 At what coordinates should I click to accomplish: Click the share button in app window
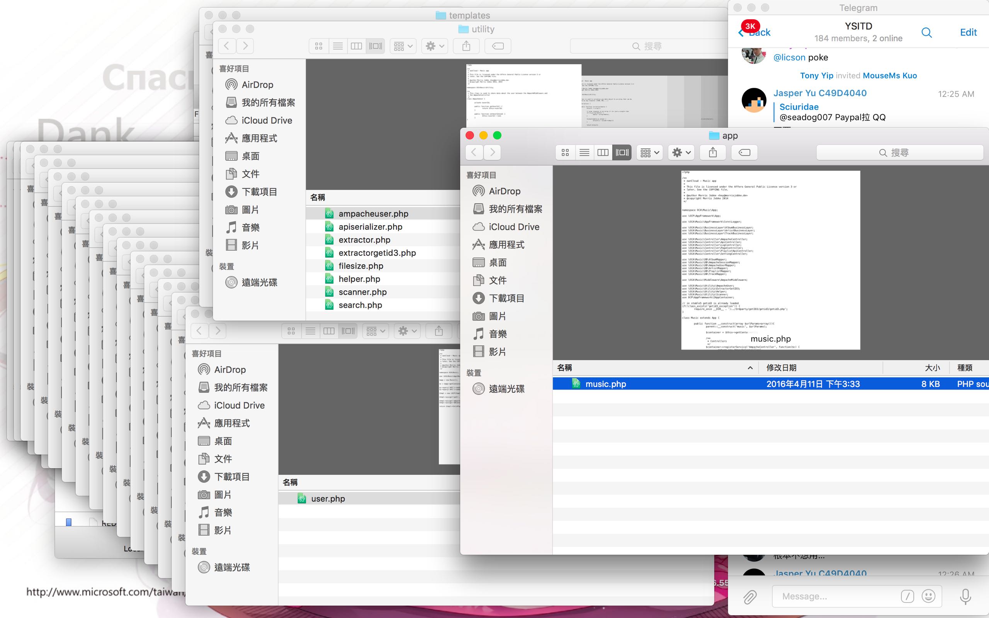click(713, 153)
